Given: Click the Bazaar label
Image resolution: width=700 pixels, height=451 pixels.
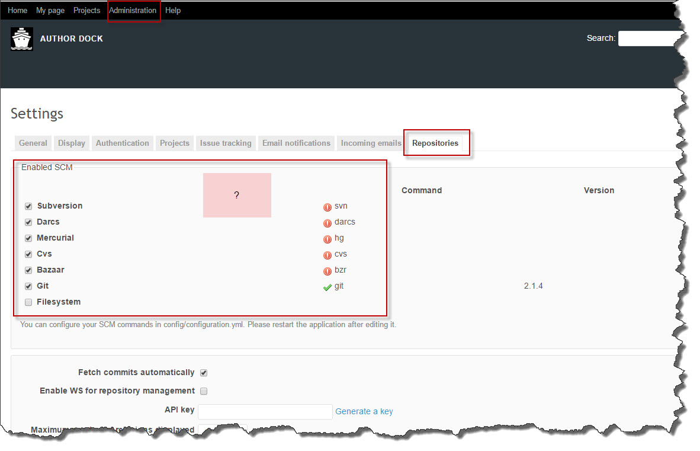Looking at the screenshot, I should pyautogui.click(x=50, y=270).
